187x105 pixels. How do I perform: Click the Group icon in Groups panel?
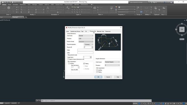(x=138, y=8)
